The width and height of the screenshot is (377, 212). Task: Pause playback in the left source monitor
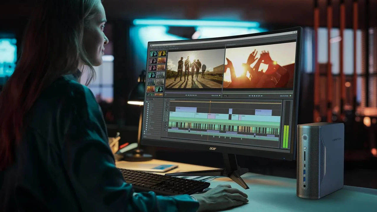[x=192, y=95]
